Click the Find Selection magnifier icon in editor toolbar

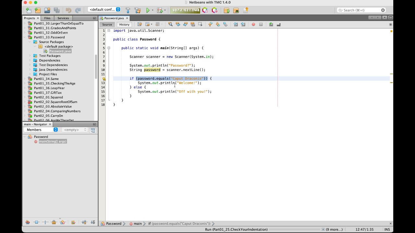tap(170, 24)
